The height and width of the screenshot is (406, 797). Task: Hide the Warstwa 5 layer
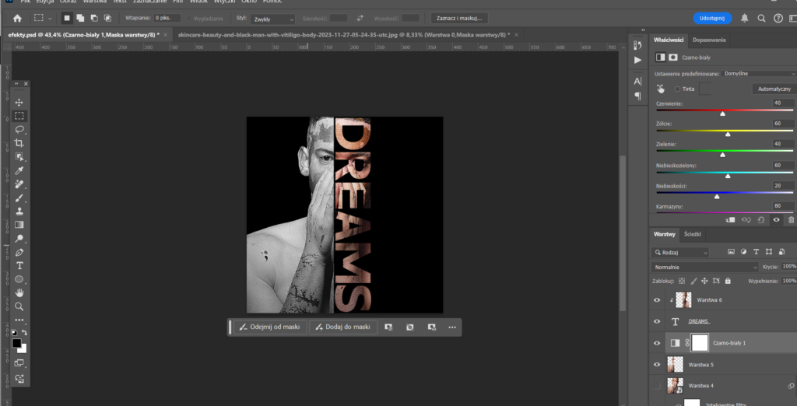point(657,364)
